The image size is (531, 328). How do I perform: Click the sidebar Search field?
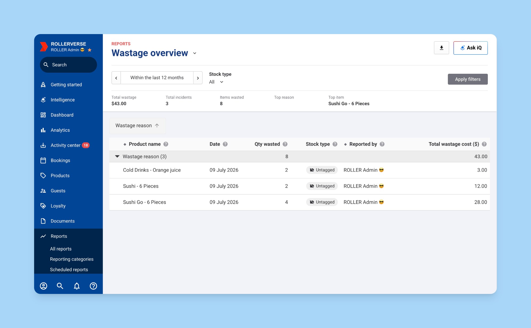[69, 65]
